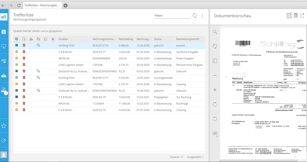Rotate preview document counterclockwise

click(x=215, y=119)
